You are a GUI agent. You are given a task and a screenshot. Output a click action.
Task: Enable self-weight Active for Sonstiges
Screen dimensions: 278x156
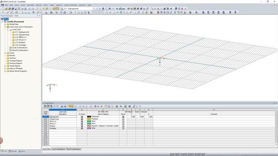pos(123,128)
